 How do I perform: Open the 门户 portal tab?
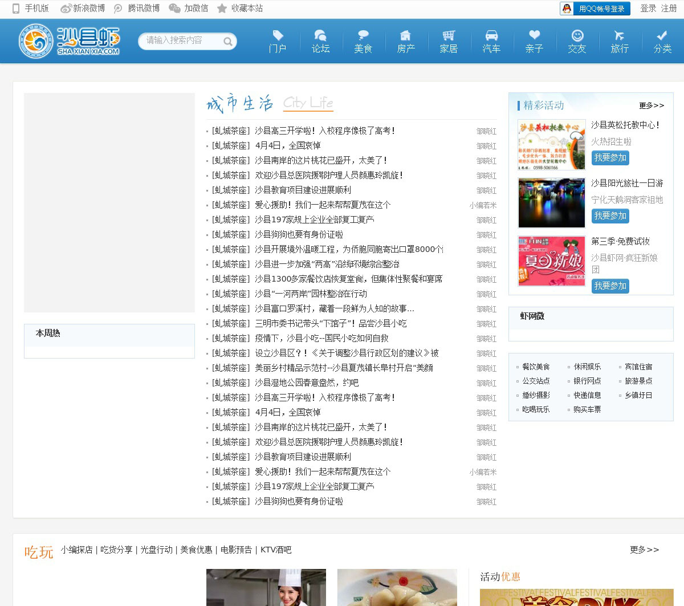[x=278, y=42]
